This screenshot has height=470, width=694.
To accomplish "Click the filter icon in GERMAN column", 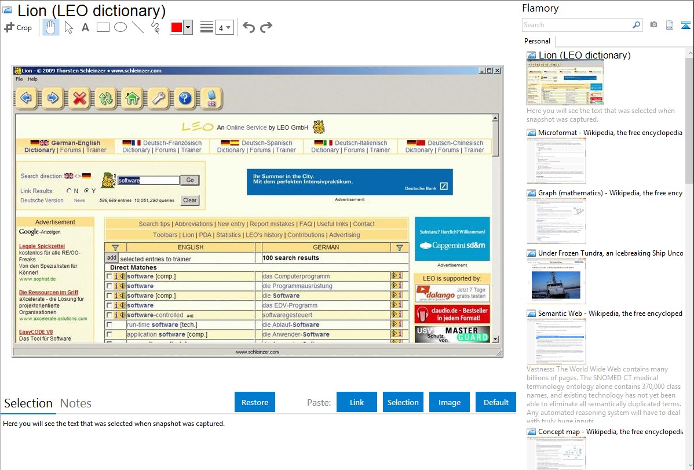I will 399,247.
